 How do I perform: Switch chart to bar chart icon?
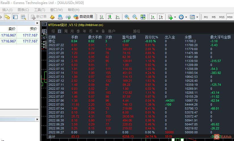coord(102,17)
